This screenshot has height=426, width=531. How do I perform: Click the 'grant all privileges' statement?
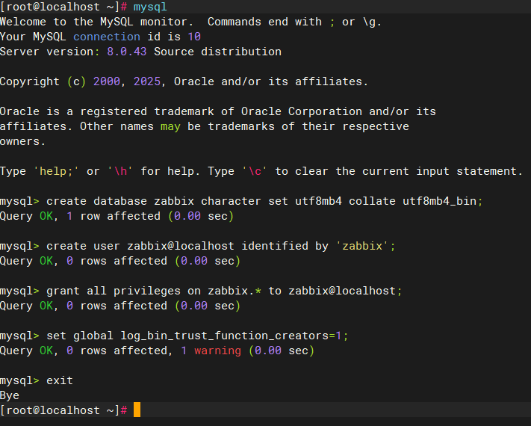click(224, 291)
